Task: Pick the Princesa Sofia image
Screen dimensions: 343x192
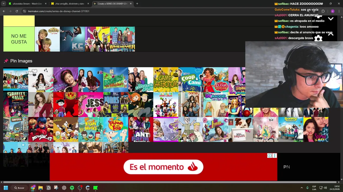Action: (x=166, y=129)
